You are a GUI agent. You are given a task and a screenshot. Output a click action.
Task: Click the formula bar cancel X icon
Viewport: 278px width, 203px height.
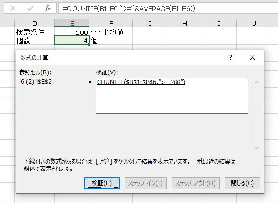(x=13, y=8)
